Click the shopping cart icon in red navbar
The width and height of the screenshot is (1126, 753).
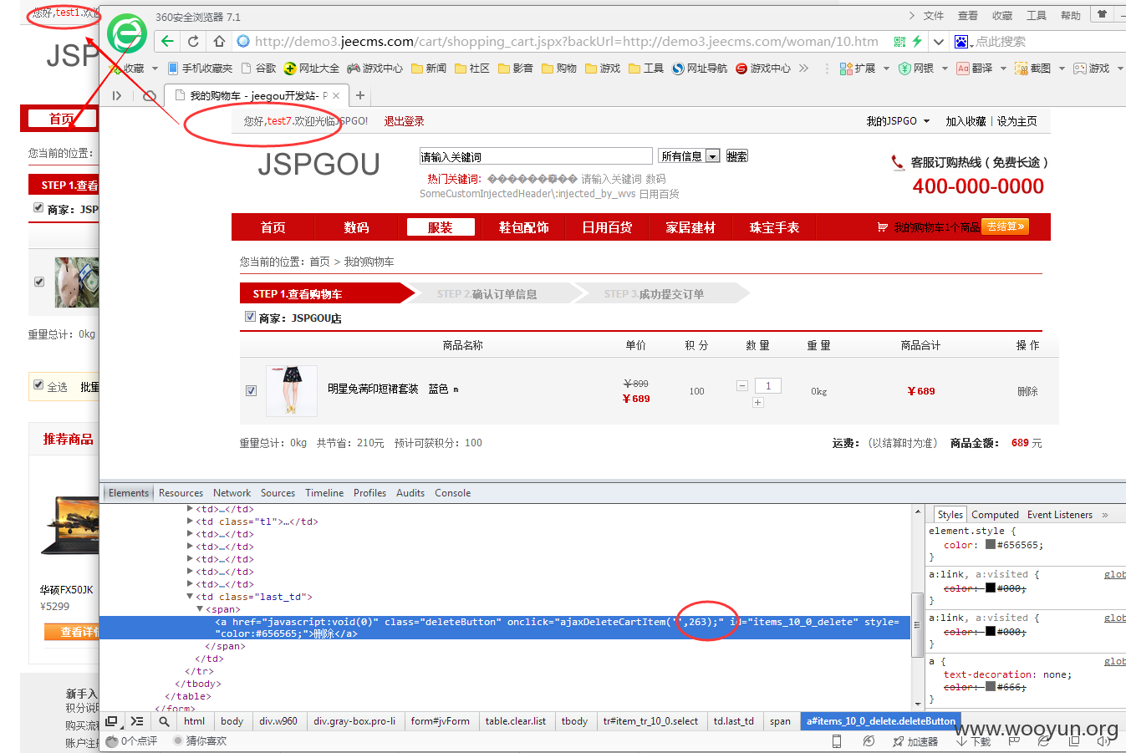(883, 227)
